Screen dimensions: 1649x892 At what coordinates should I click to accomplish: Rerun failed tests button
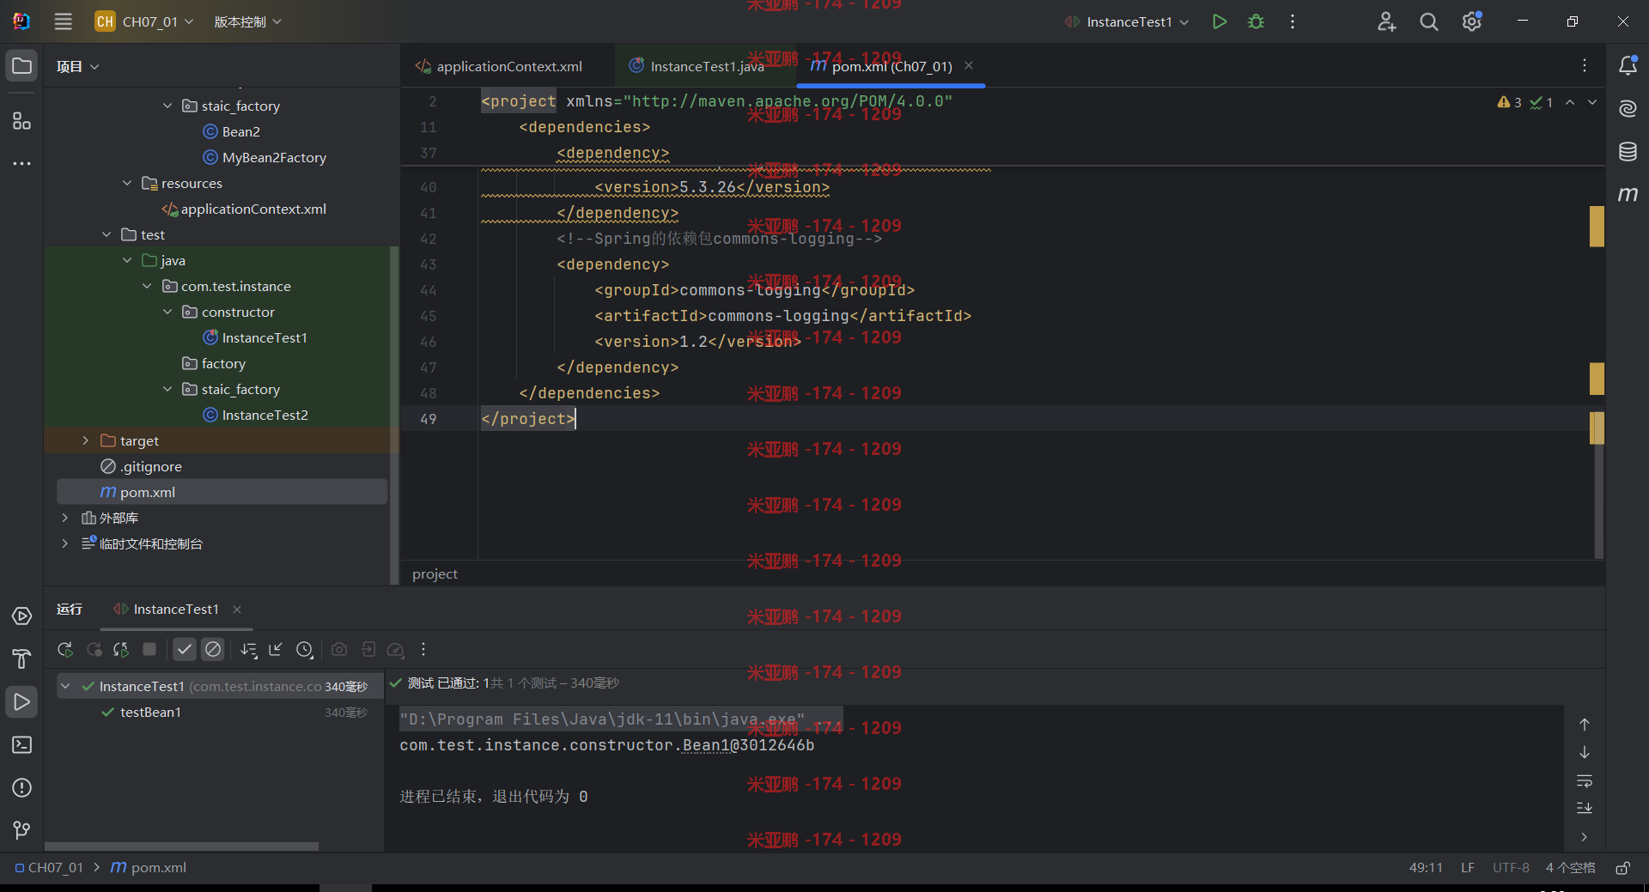coord(94,650)
